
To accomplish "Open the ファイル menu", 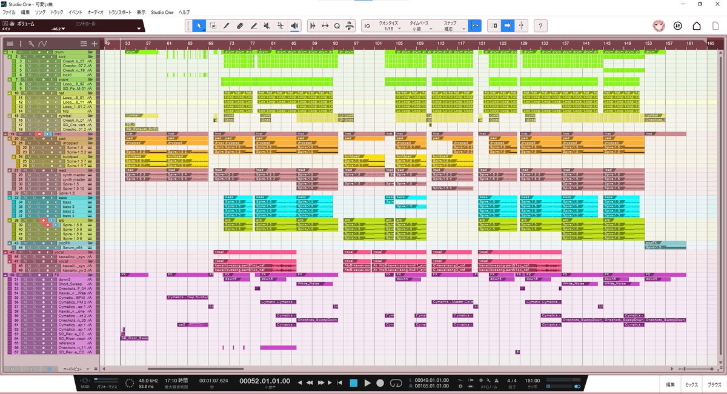I will click(x=9, y=12).
